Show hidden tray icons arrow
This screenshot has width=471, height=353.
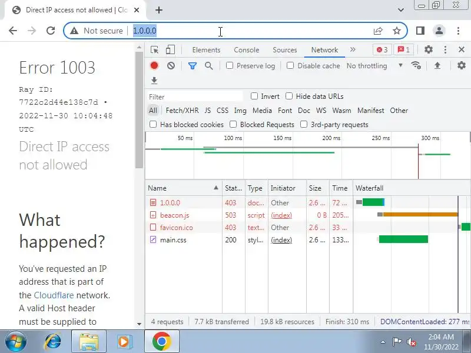(383, 342)
